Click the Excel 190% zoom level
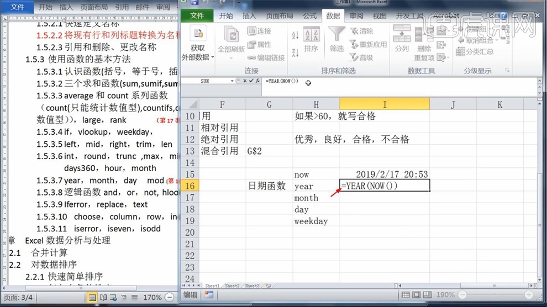This screenshot has height=307, width=547. coord(445,295)
